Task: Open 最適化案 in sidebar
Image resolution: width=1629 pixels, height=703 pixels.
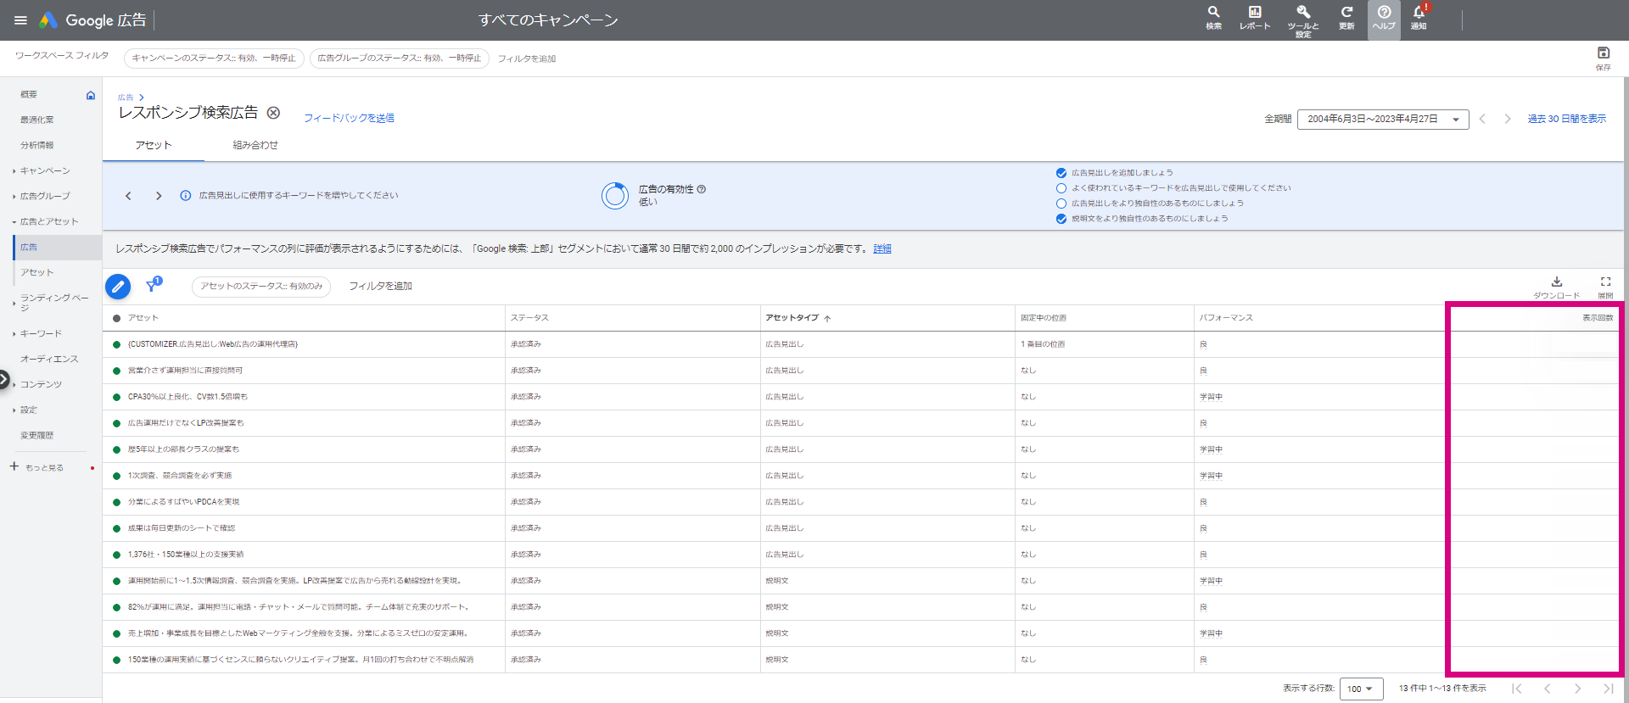Action: [37, 120]
